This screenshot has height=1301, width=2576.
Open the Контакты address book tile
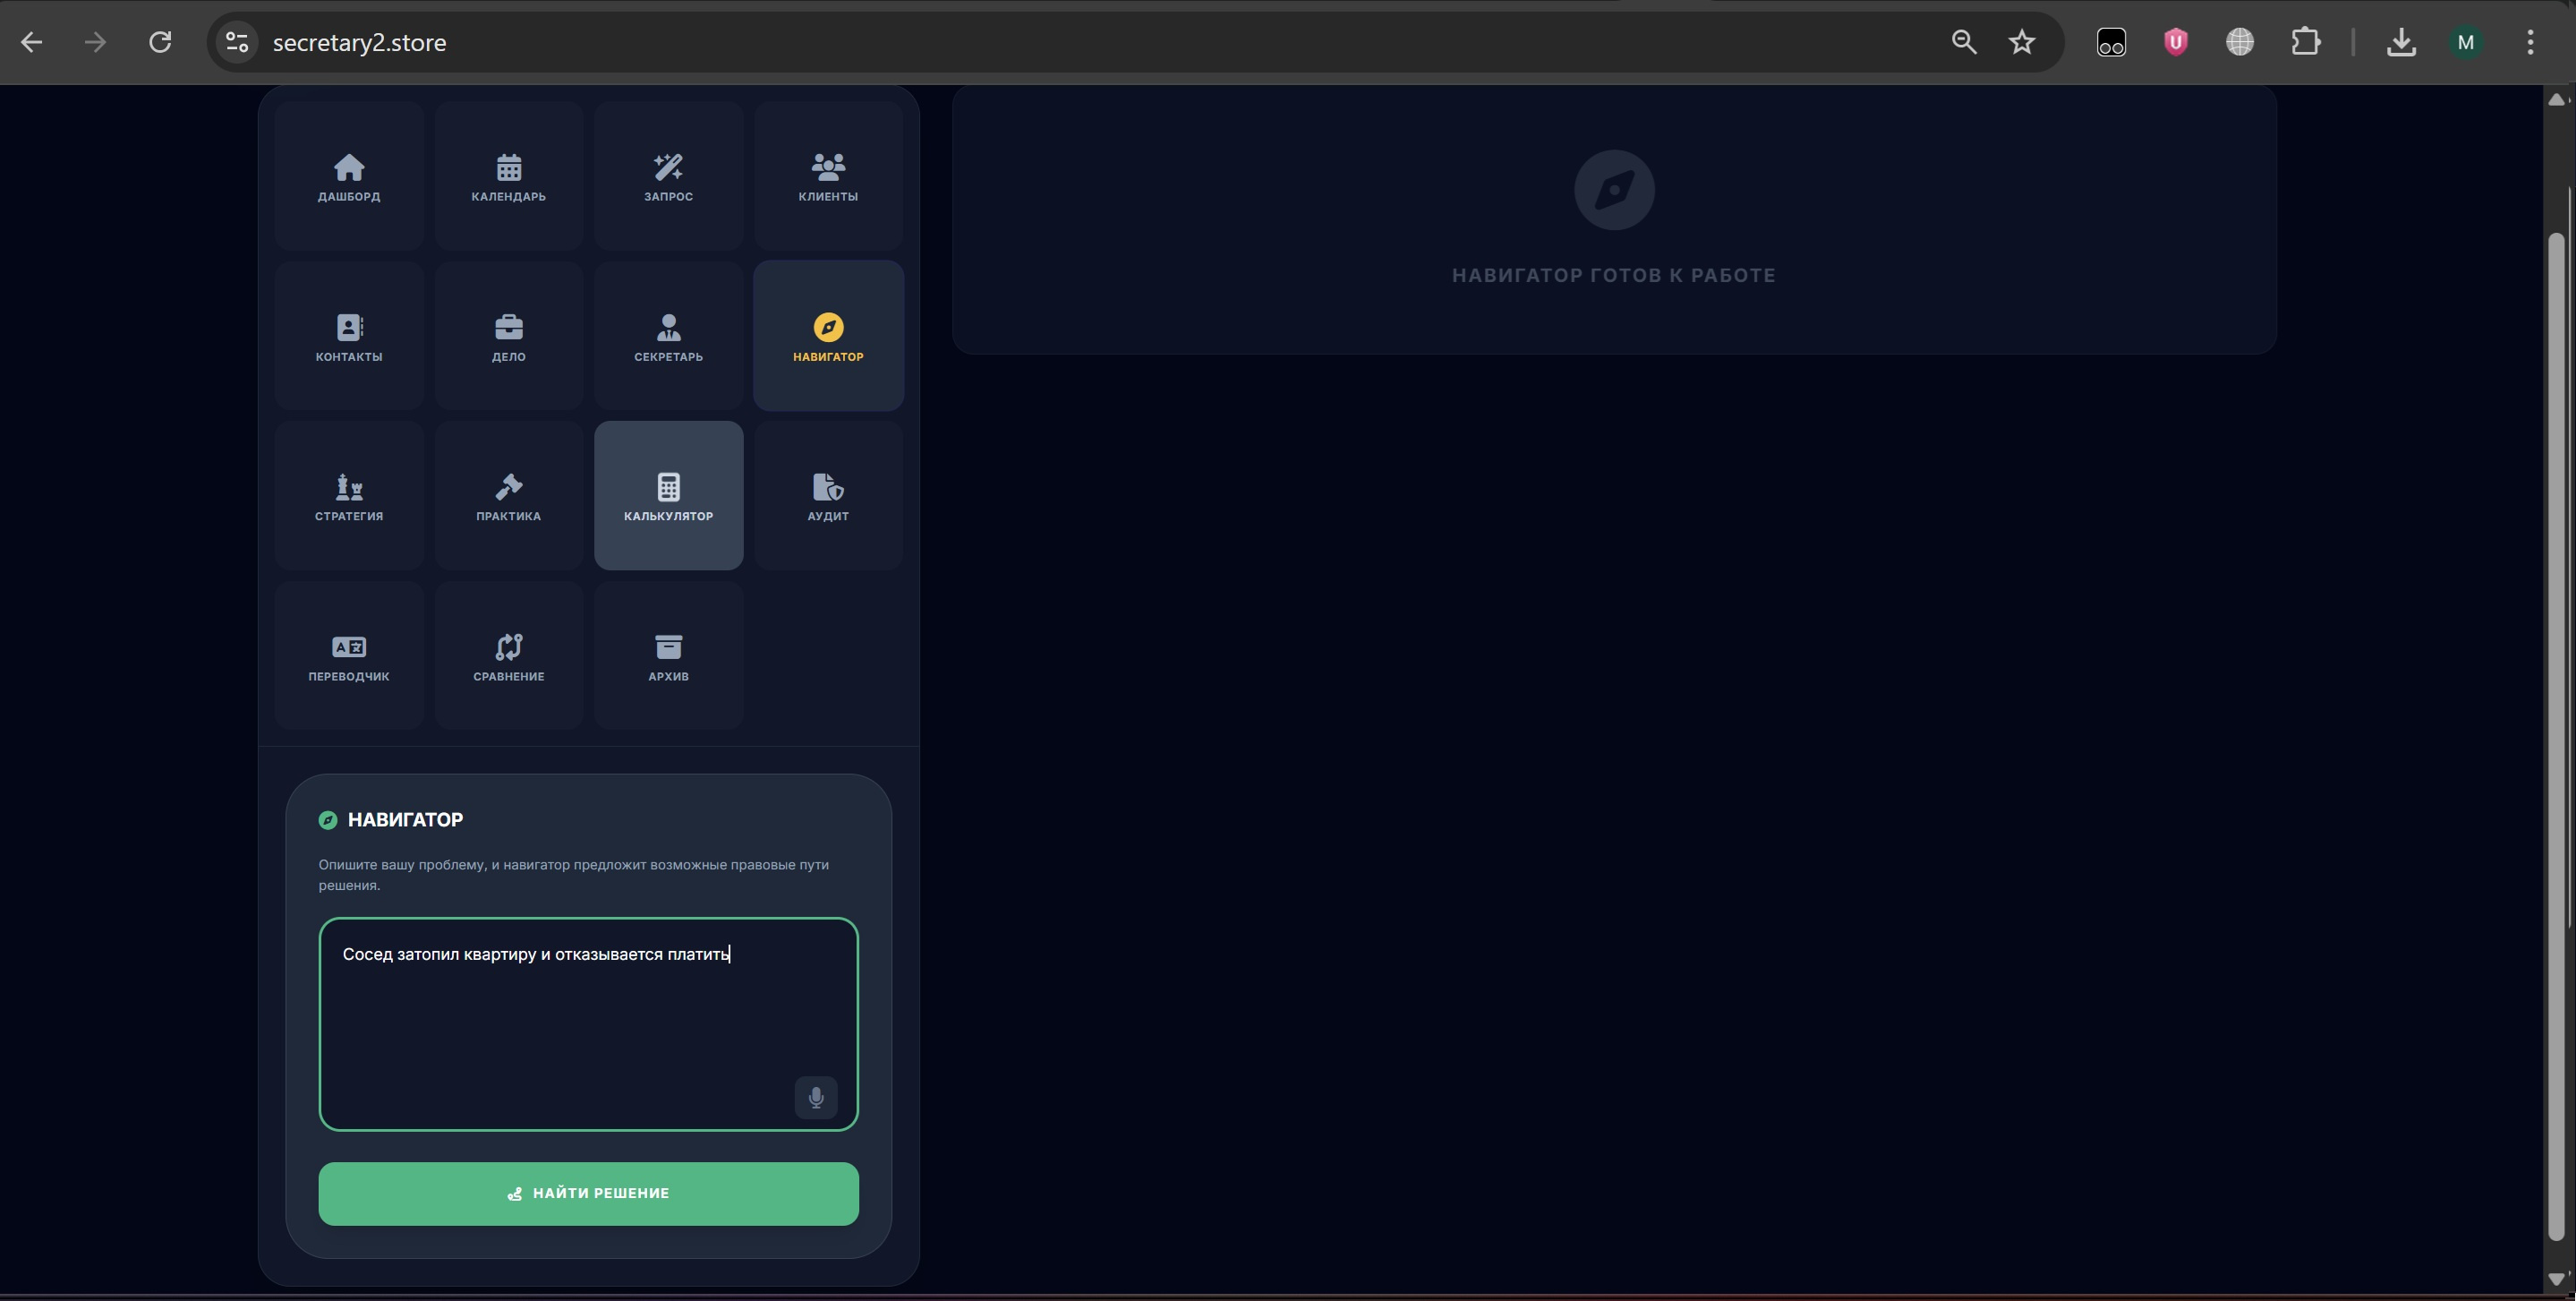pyautogui.click(x=349, y=336)
